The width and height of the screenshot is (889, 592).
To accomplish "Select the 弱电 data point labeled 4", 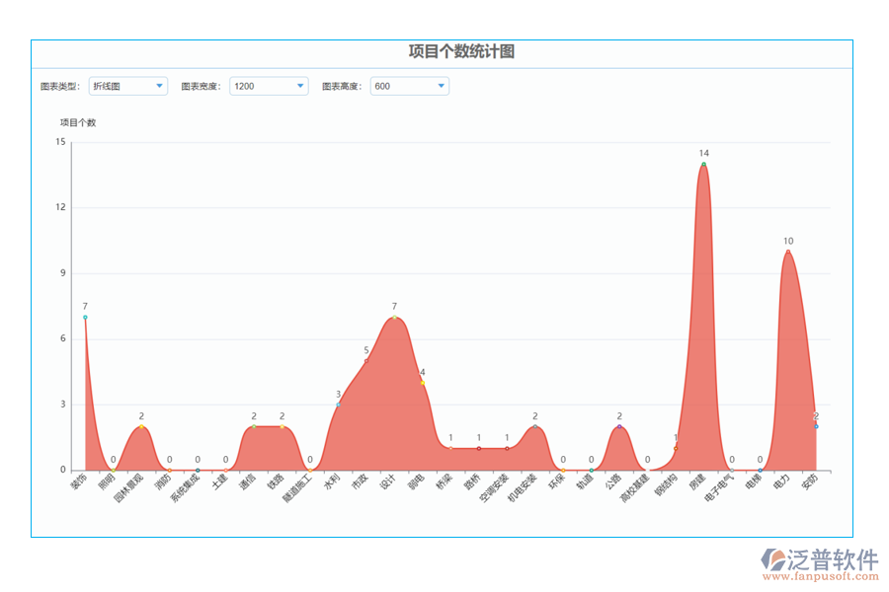I will [423, 383].
